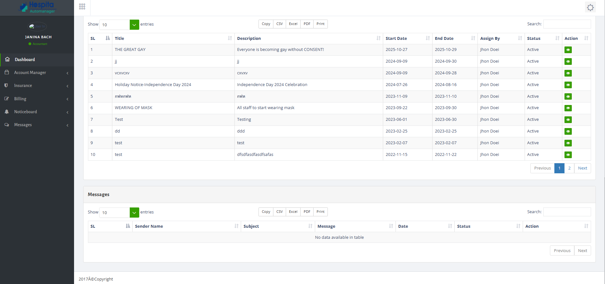Focus the messages Search field
The height and width of the screenshot is (284, 605).
coord(567,212)
